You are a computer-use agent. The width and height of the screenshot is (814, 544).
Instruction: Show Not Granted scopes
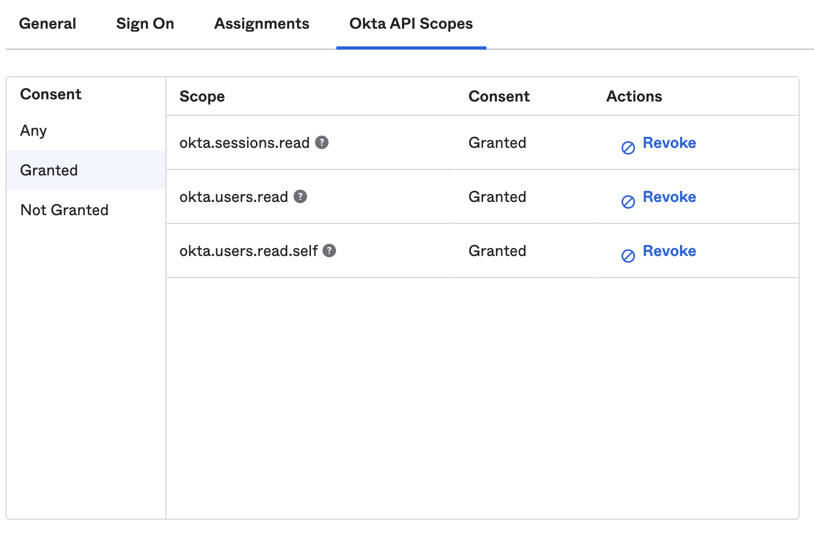tap(65, 210)
